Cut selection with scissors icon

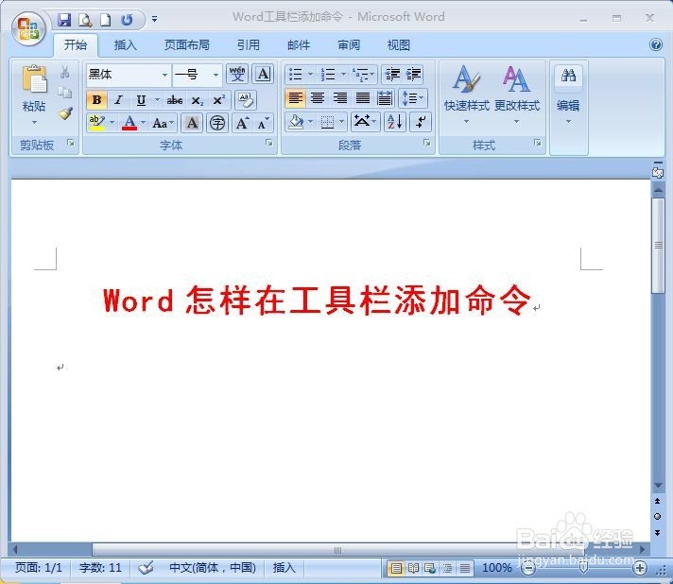click(65, 72)
